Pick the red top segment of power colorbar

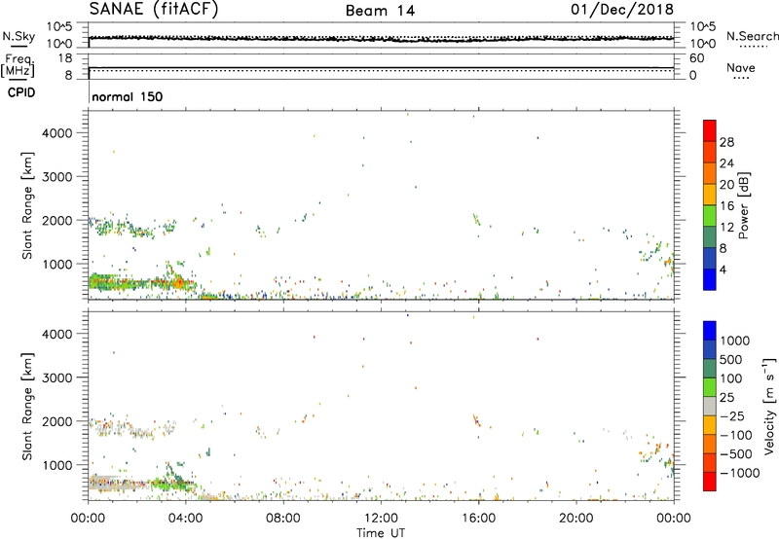pyautogui.click(x=710, y=130)
